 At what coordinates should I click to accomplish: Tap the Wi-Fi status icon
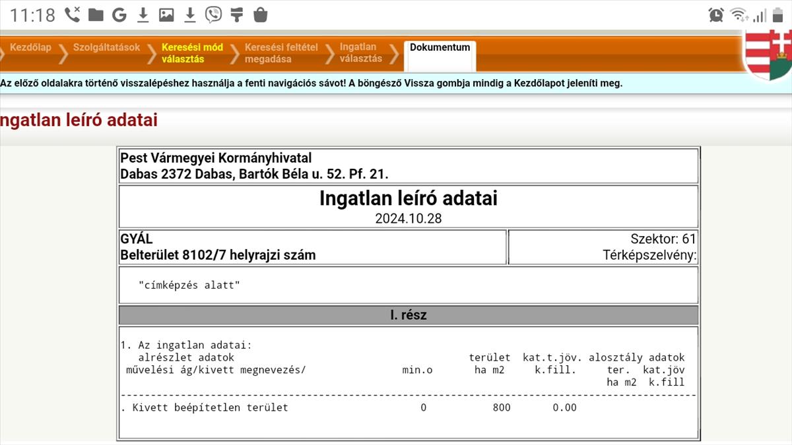tap(739, 15)
